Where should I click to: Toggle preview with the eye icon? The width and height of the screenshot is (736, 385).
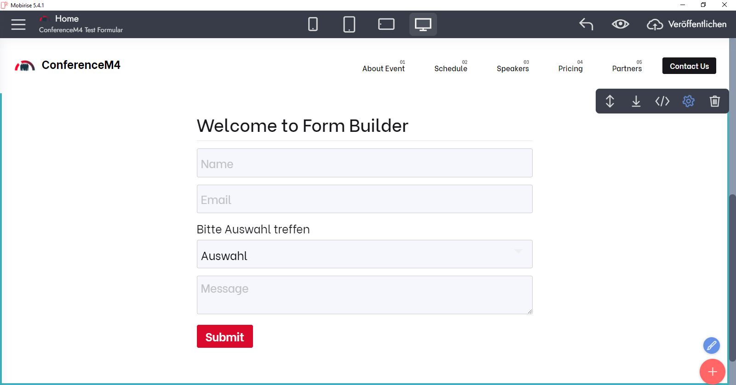(x=620, y=24)
